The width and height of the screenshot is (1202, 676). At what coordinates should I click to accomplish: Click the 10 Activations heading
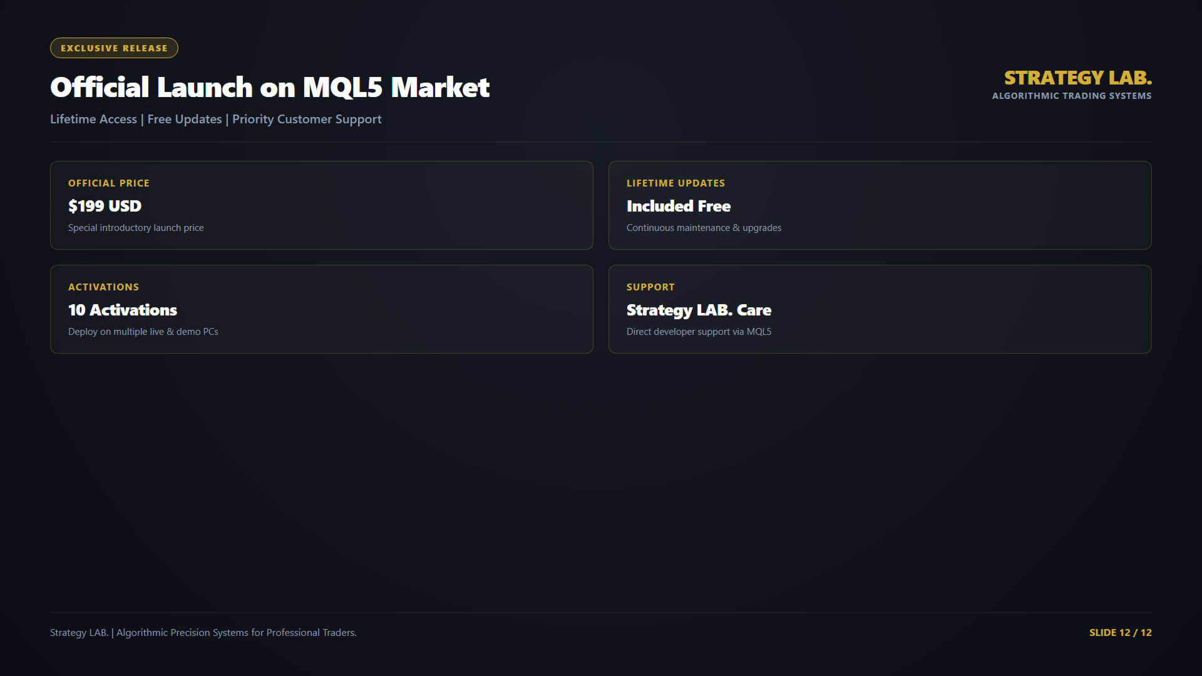[x=123, y=310]
